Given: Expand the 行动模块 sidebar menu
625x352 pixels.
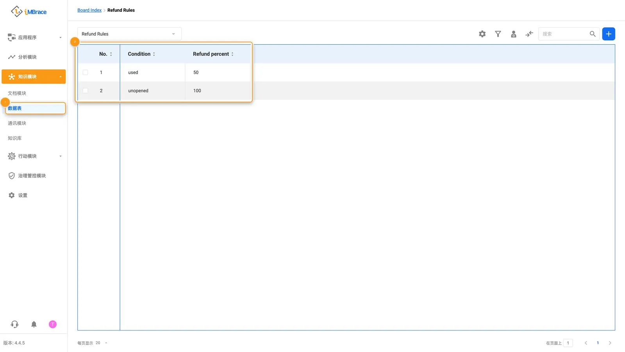Looking at the screenshot, I should [x=34, y=156].
